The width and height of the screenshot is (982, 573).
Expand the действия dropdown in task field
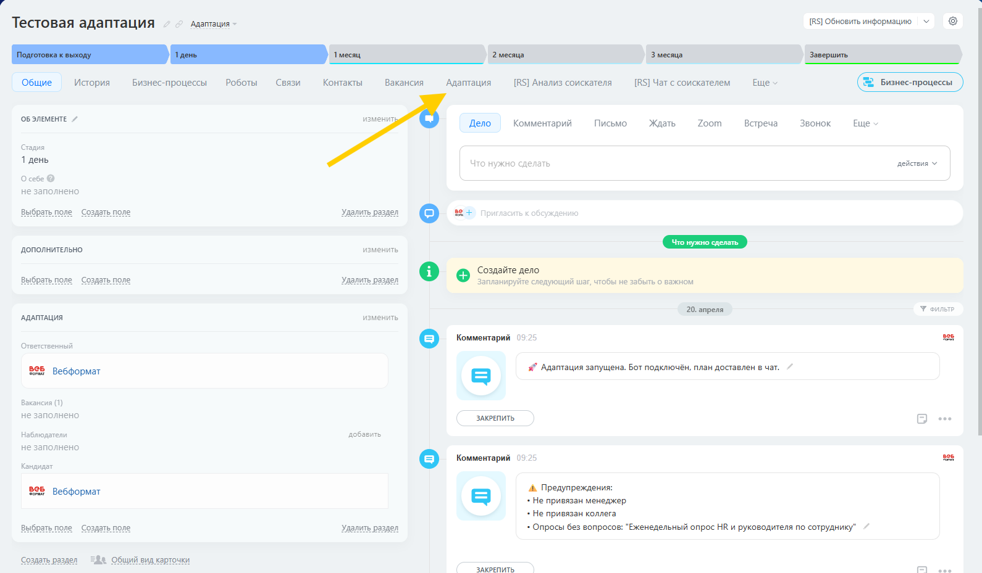pyautogui.click(x=917, y=163)
